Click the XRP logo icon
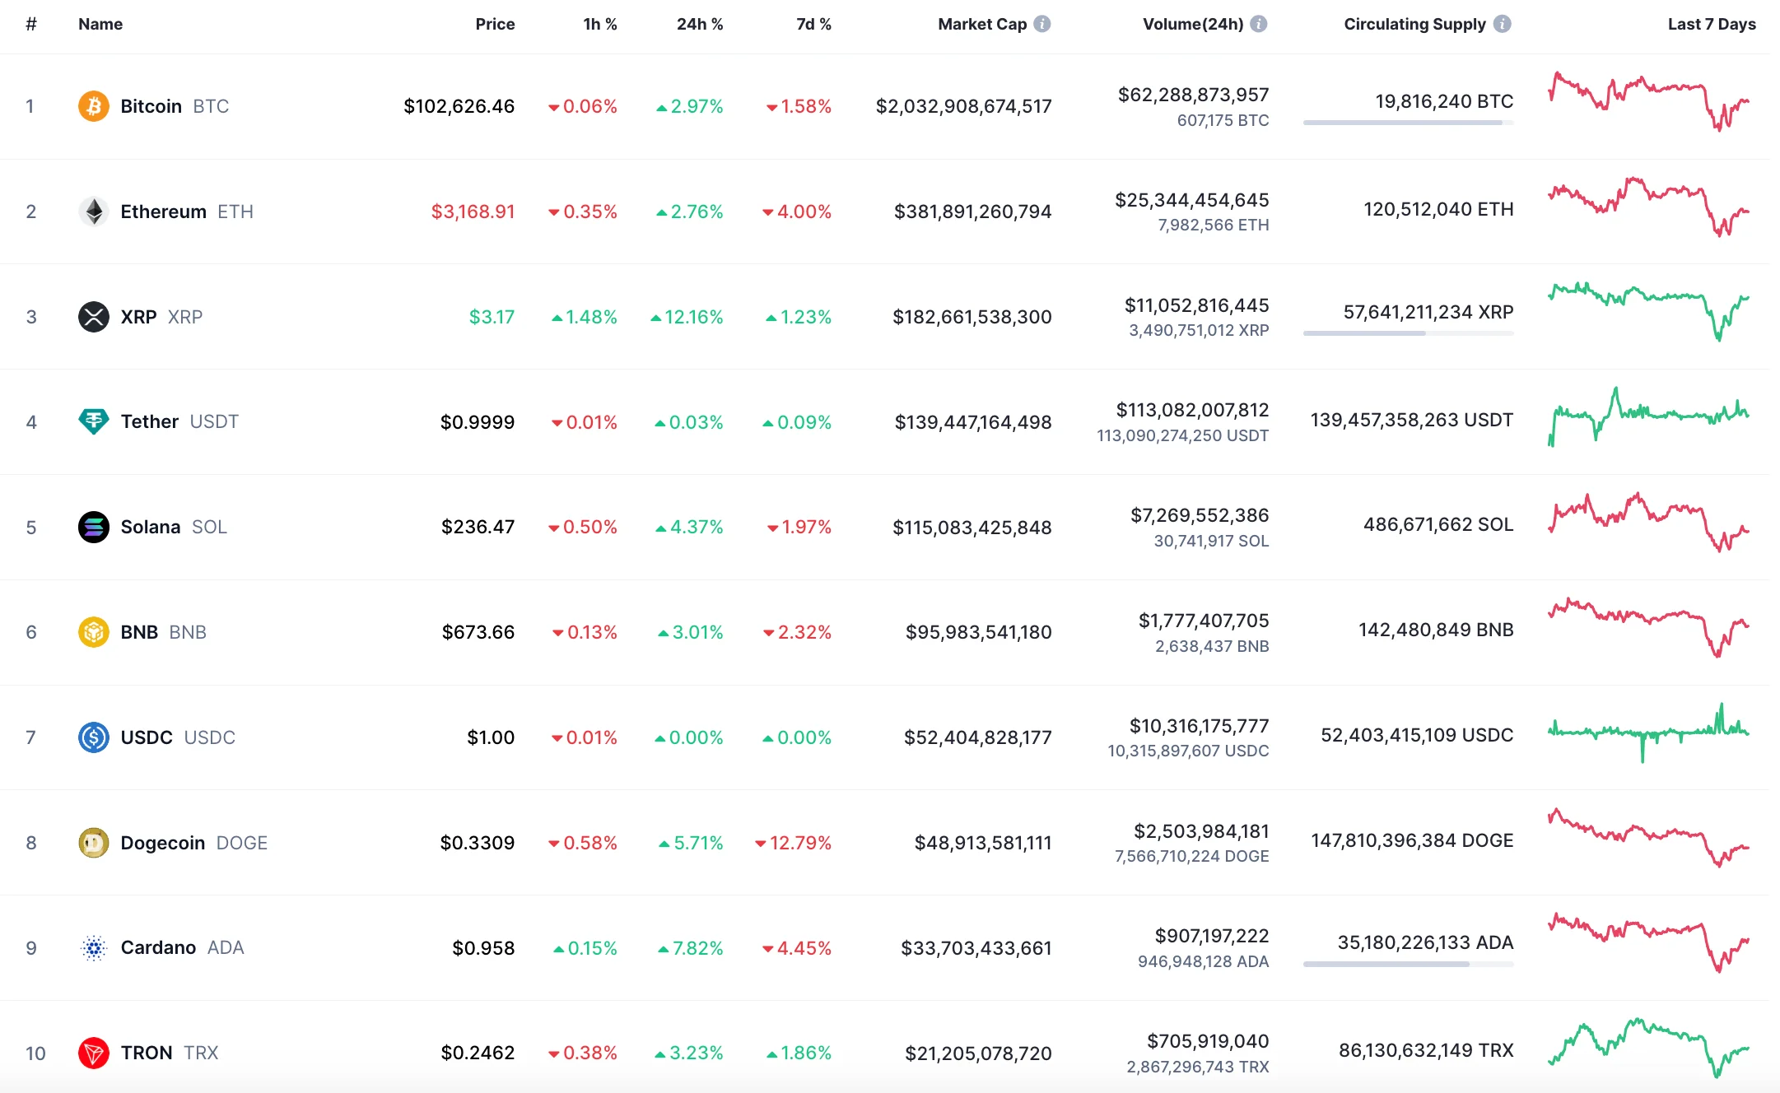Viewport: 1780px width, 1093px height. (93, 317)
